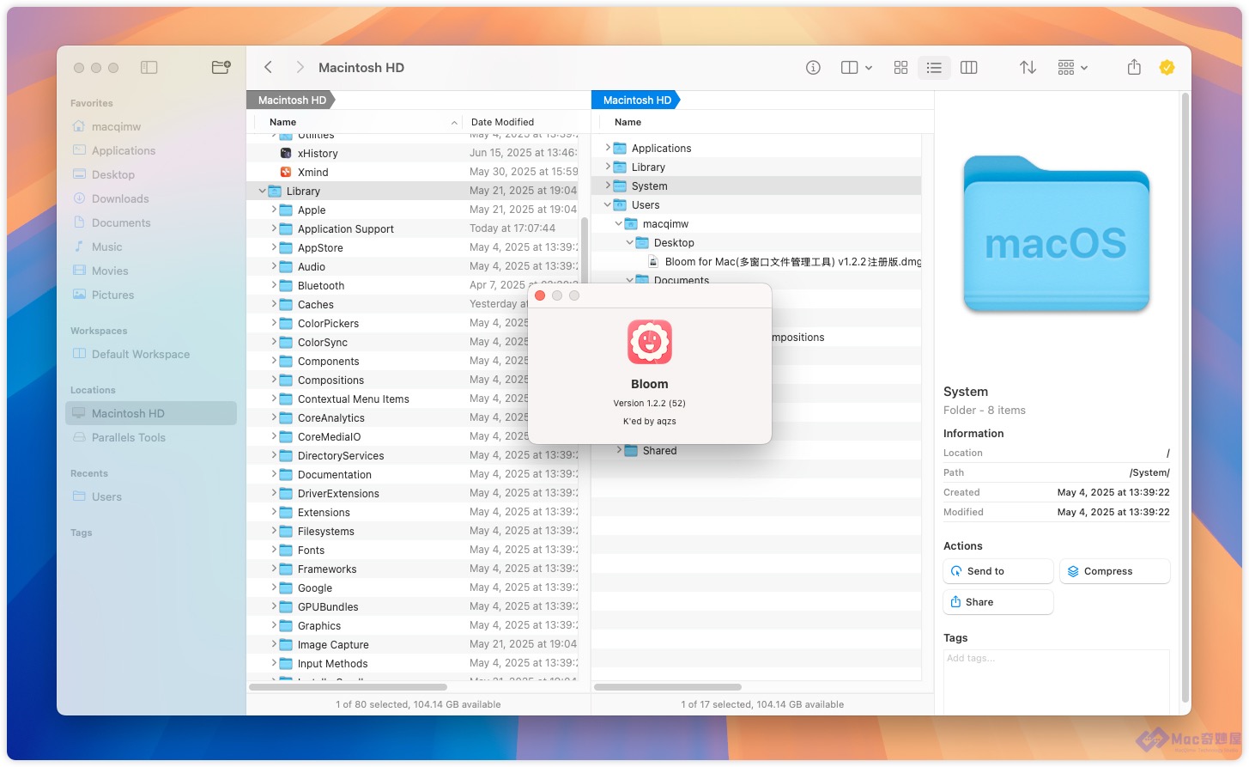The image size is (1249, 767).
Task: Collapse the Library folder in left pane
Action: click(x=262, y=191)
